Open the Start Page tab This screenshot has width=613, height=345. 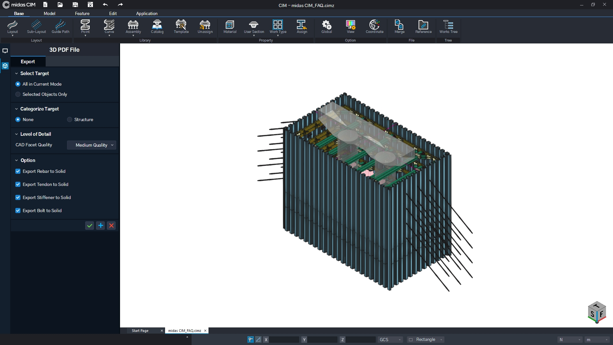click(140, 331)
